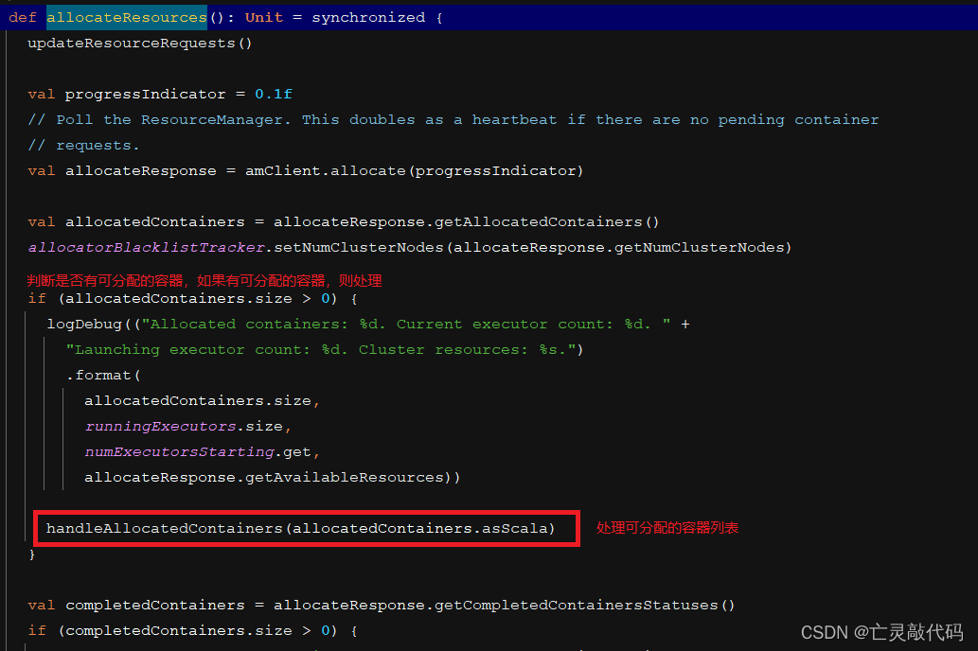The image size is (978, 651).
Task: Click the logDebug call
Action: click(84, 325)
